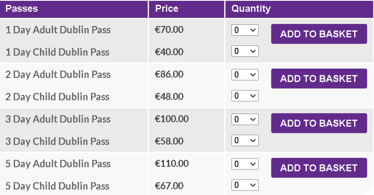Add 1 Day passes to basket
This screenshot has width=374, height=195.
coord(319,34)
